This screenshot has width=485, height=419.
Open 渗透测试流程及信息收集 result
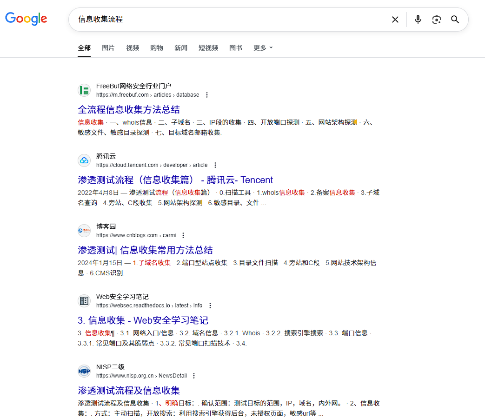[x=129, y=390]
